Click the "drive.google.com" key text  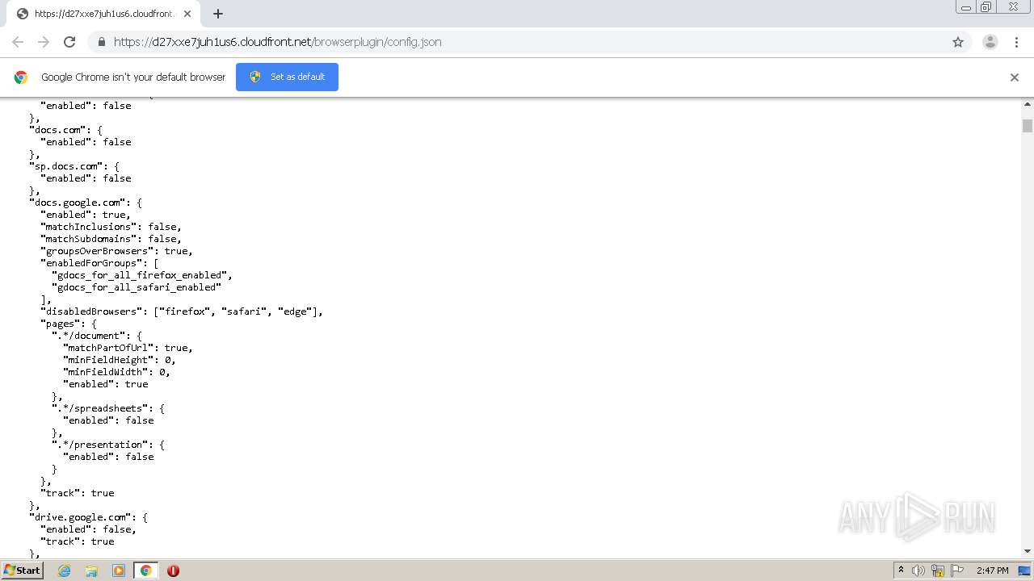click(81, 517)
